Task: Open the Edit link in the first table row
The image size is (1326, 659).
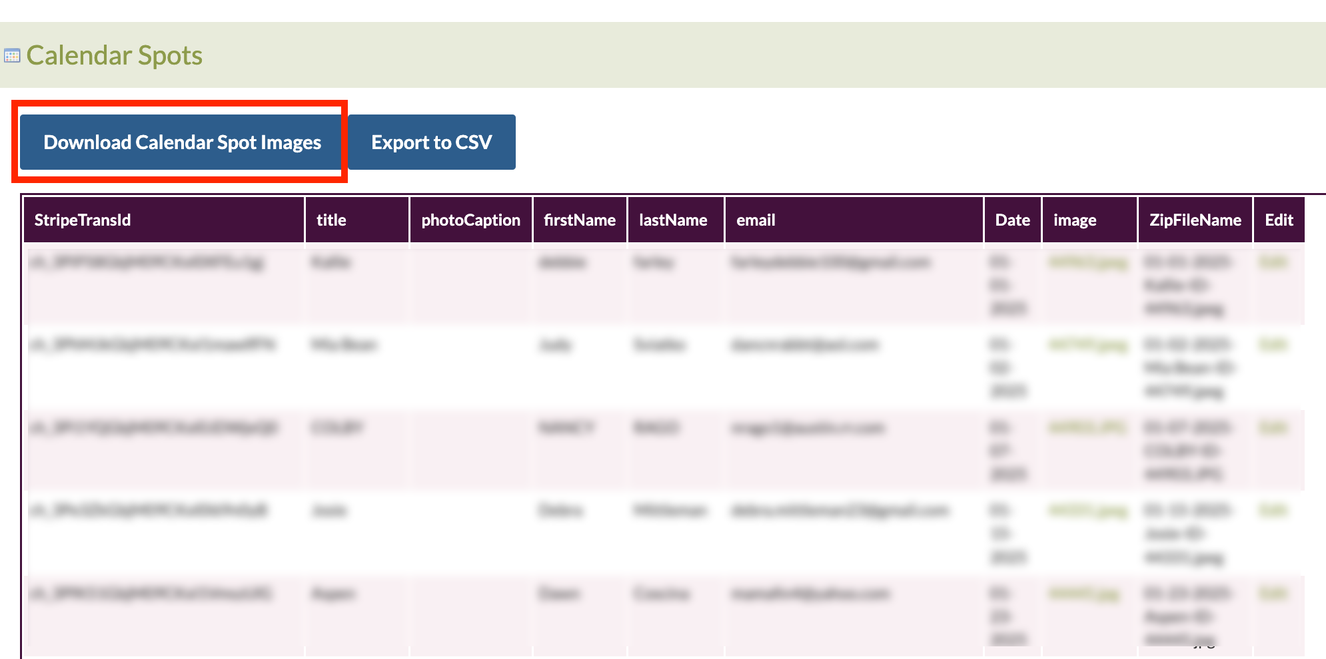Action: click(x=1273, y=263)
